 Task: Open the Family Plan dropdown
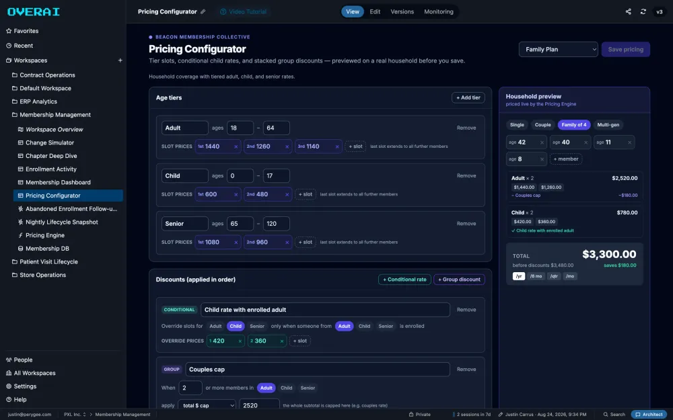click(x=558, y=49)
